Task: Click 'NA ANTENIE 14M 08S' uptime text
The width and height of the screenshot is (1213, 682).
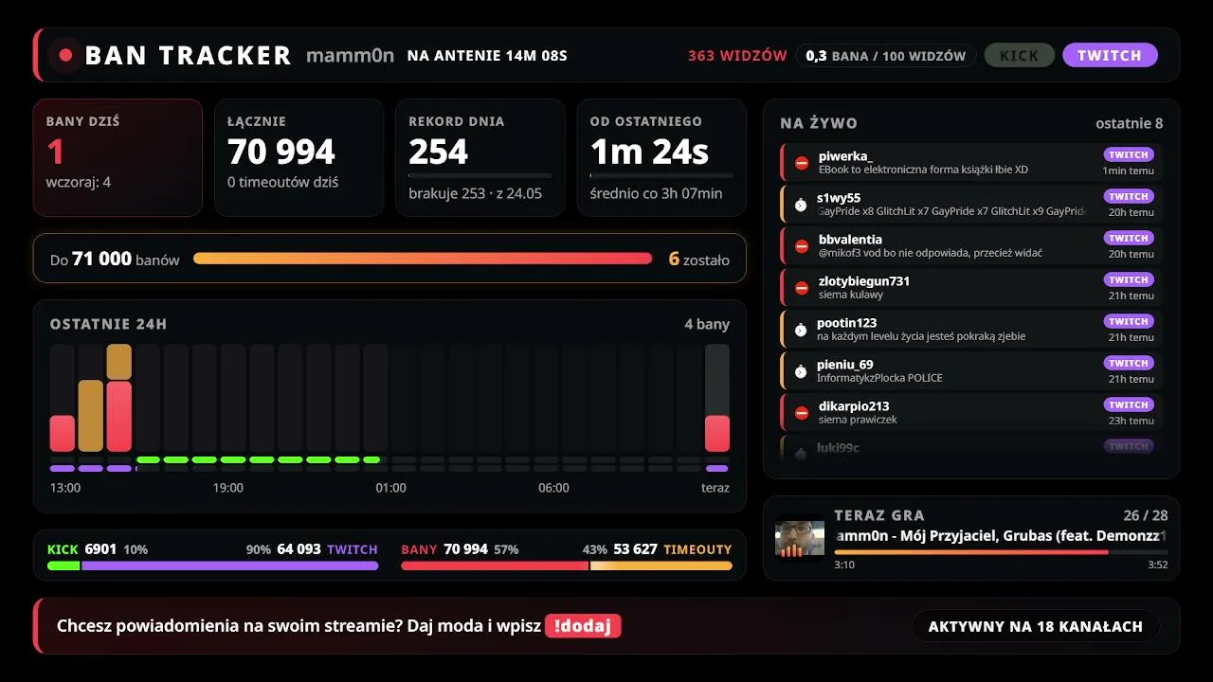Action: click(487, 55)
